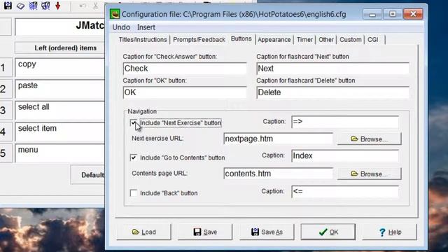Open the CGI tab
The width and height of the screenshot is (448, 252).
pyautogui.click(x=372, y=40)
